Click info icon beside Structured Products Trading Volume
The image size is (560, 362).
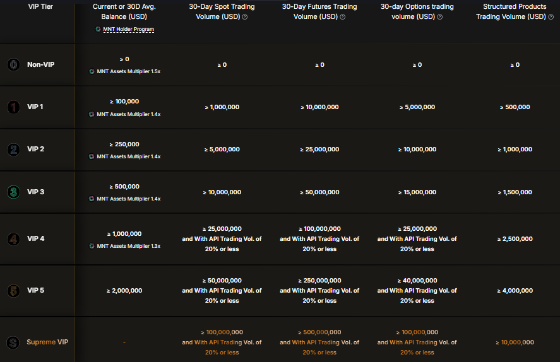[551, 17]
